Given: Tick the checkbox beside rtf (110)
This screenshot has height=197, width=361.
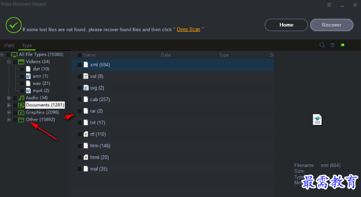Looking at the screenshot, I should [80, 134].
